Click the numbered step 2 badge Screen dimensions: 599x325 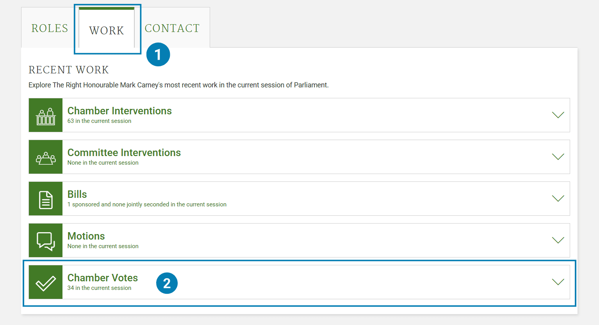pyautogui.click(x=167, y=283)
